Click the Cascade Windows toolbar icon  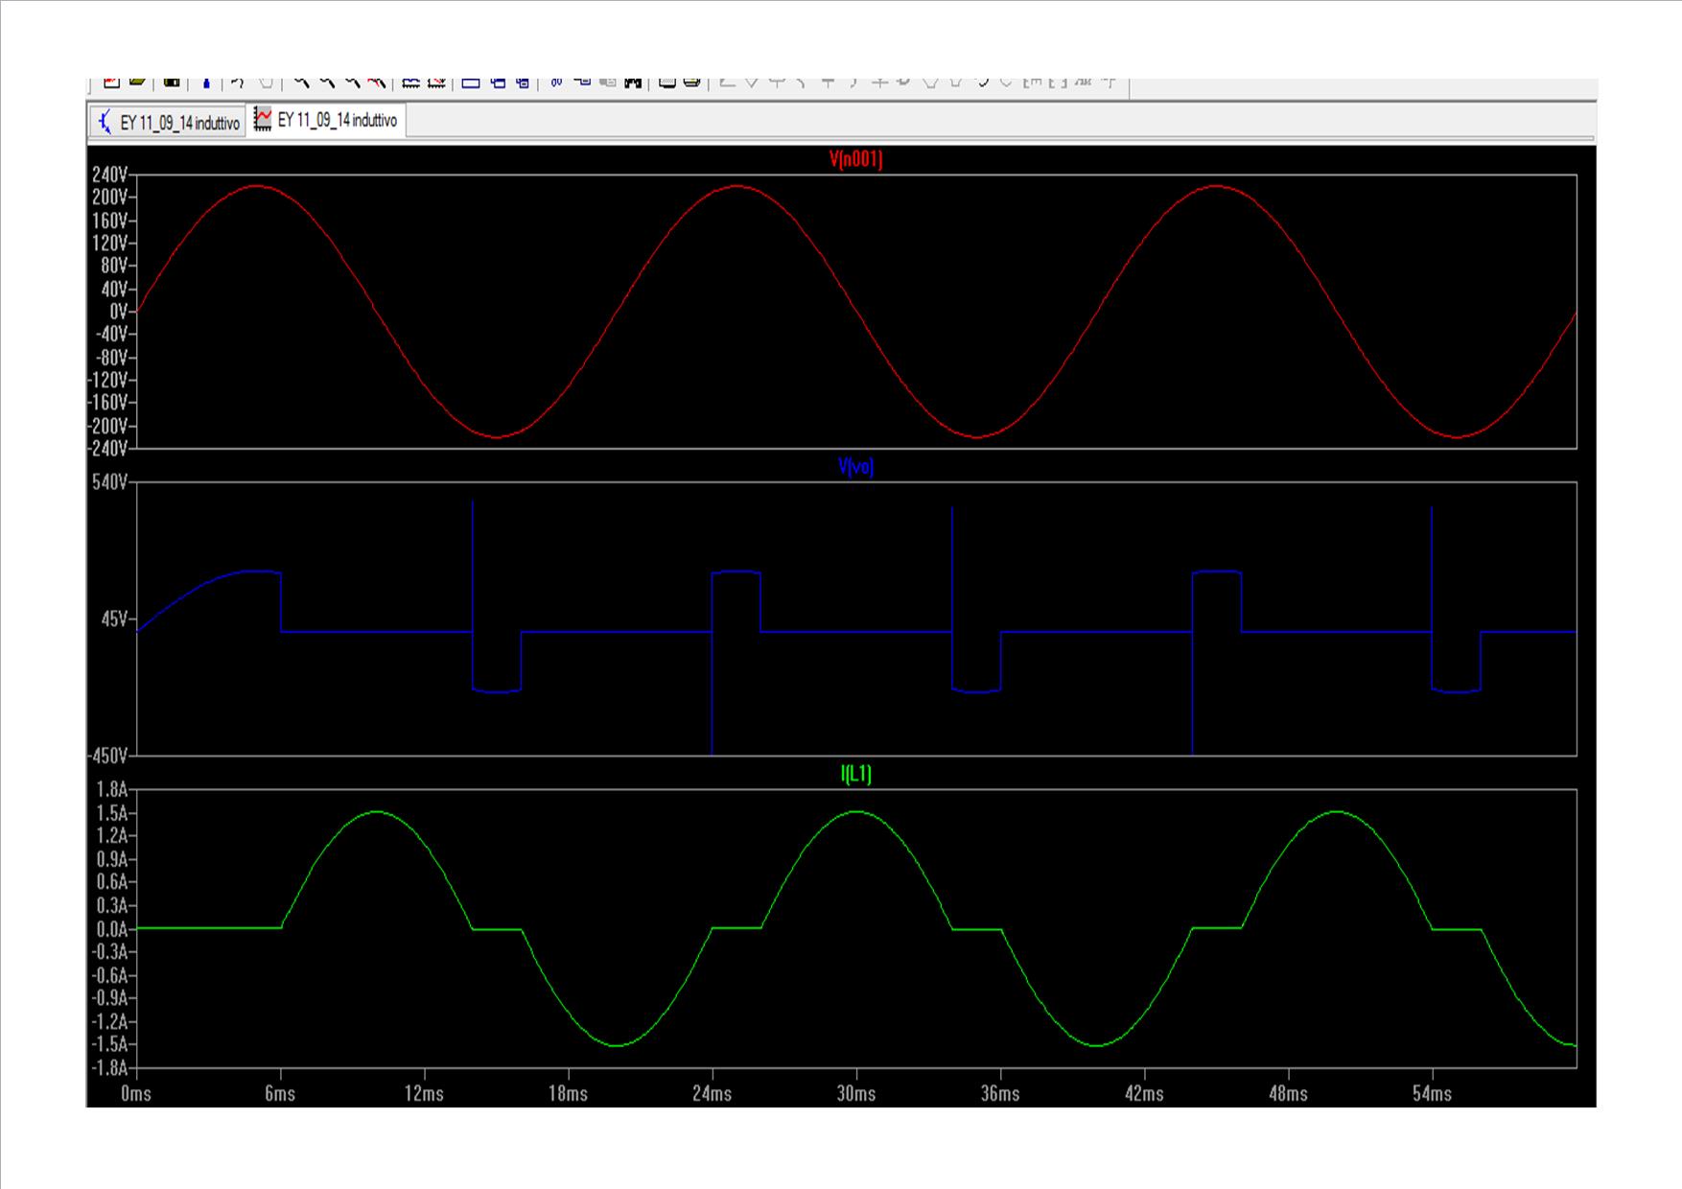497,82
